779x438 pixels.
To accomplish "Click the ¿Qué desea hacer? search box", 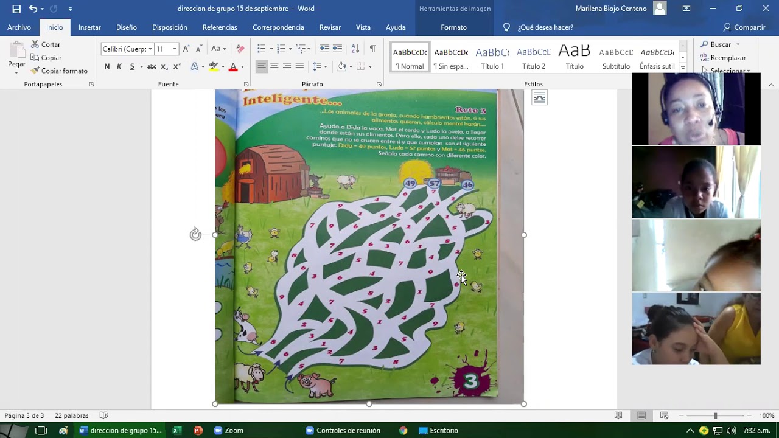I will [x=545, y=27].
